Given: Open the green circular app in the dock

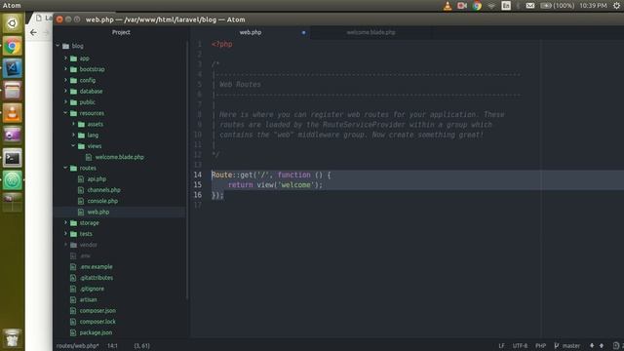Looking at the screenshot, I should coord(13,180).
